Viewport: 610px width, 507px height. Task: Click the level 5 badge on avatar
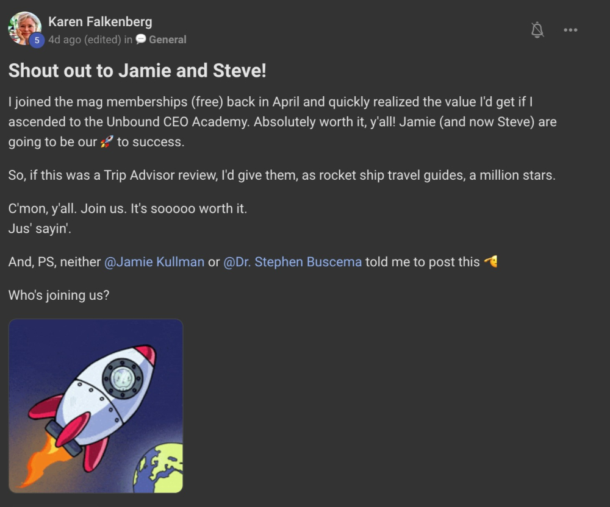coord(37,40)
